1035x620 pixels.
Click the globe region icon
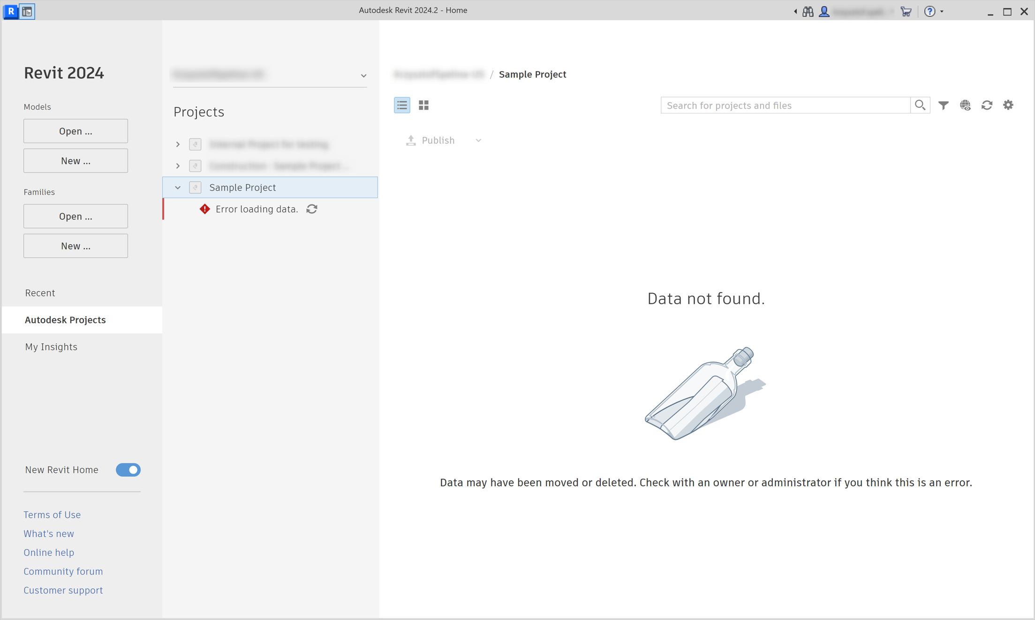point(965,105)
